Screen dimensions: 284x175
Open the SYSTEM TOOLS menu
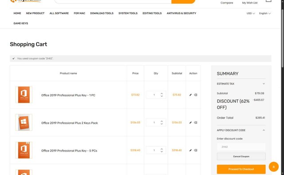(128, 13)
